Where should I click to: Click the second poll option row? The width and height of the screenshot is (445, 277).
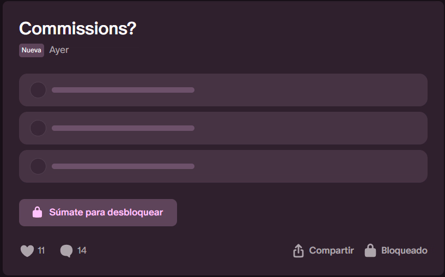223,128
